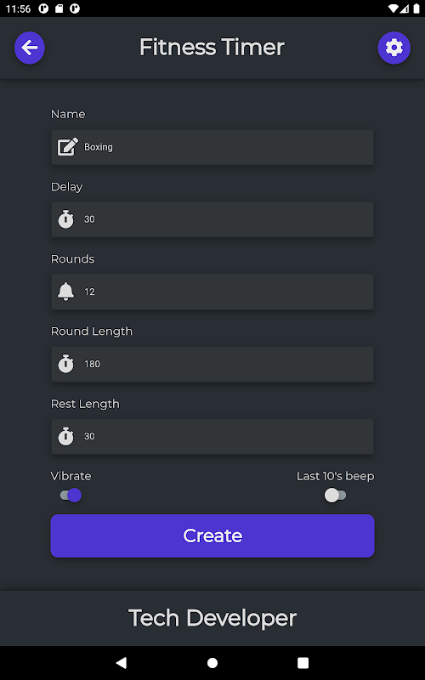Select the Round Length field showing 180
Screen dimensions: 425x680
(212, 364)
